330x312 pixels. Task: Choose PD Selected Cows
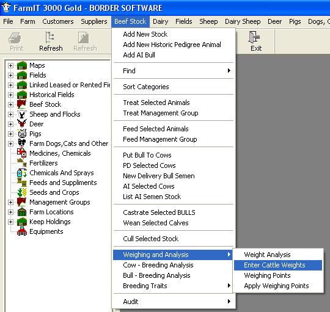pos(174,165)
